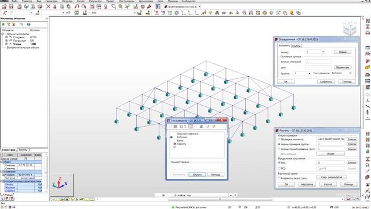Click the Настройка button in the Расчеты dialog
This screenshot has width=371, height=209.
[x=307, y=184]
